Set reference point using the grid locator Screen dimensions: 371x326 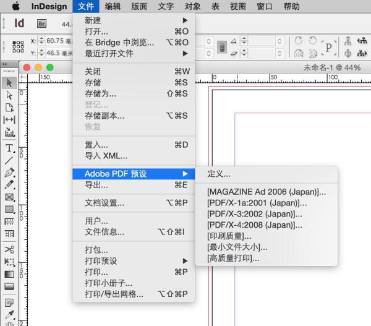pos(19,48)
